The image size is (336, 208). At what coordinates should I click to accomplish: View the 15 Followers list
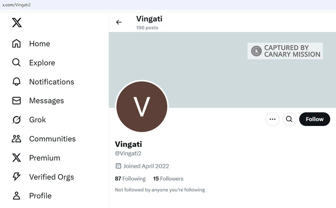[168, 179]
